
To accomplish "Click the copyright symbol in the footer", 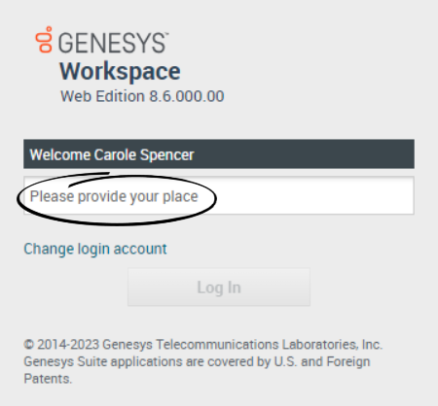I will click(28, 345).
